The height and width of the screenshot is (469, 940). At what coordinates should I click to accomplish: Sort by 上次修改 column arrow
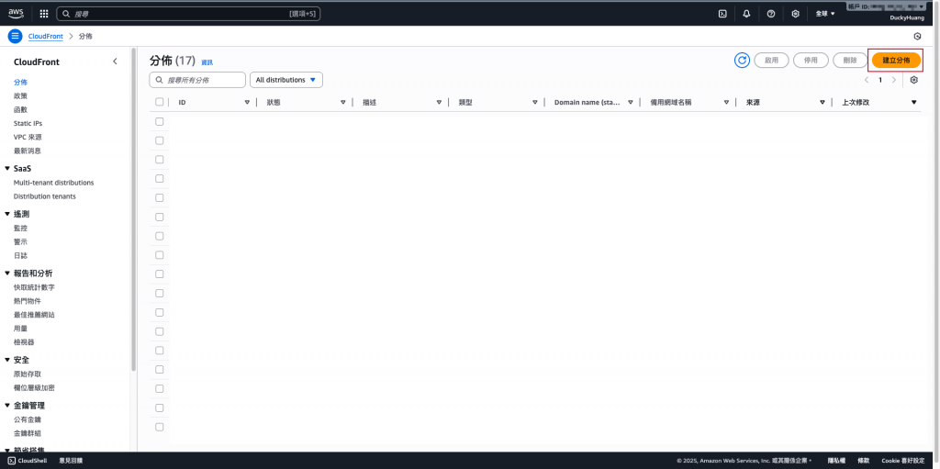coord(913,103)
